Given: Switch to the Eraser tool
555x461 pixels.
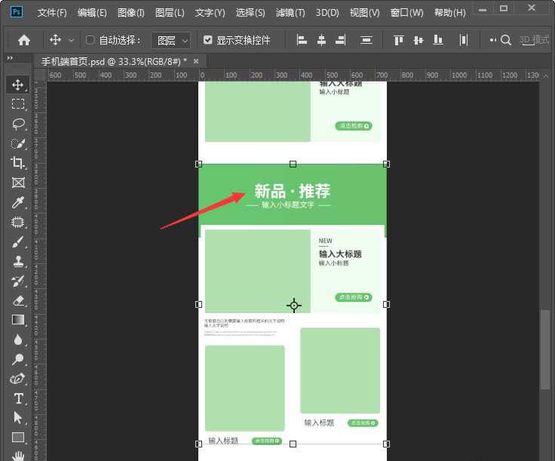Looking at the screenshot, I should coord(18,300).
